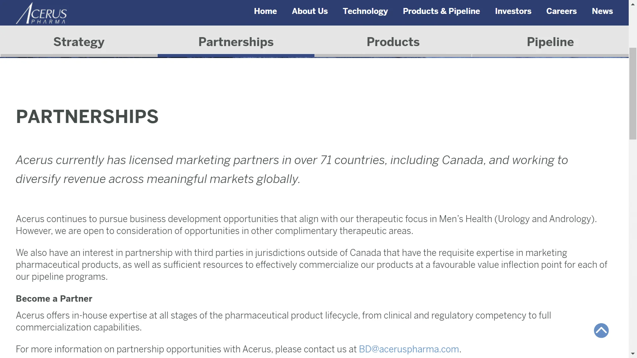Open the Pipeline tab

(550, 42)
